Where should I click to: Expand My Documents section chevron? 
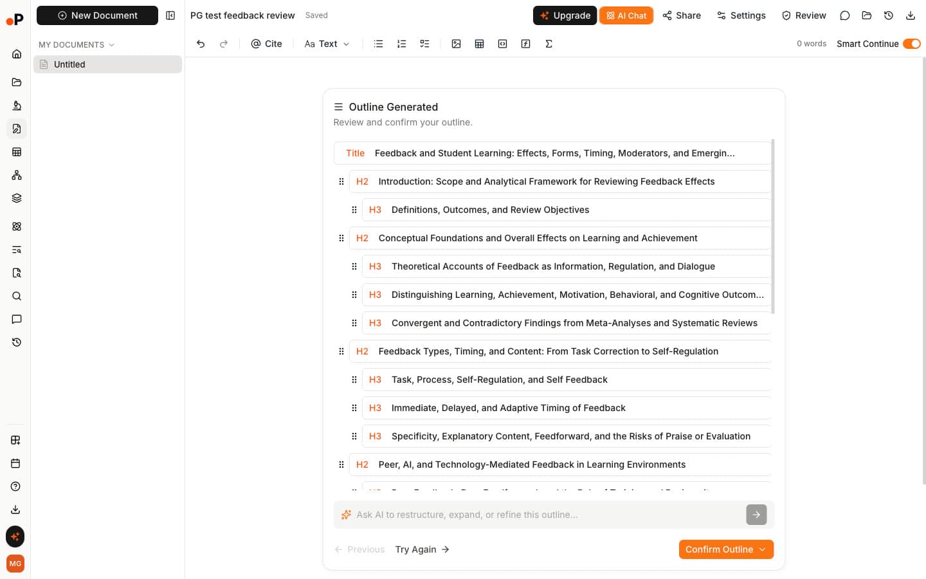[x=111, y=45]
